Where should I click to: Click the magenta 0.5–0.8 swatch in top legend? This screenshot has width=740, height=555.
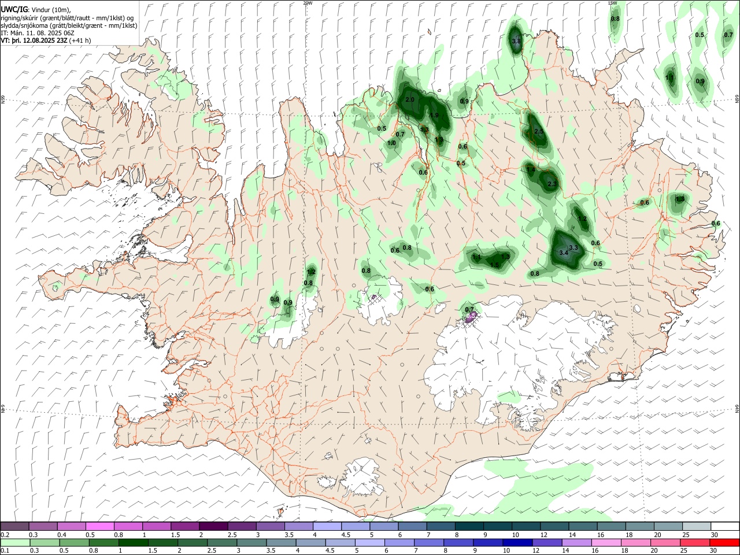click(100, 526)
